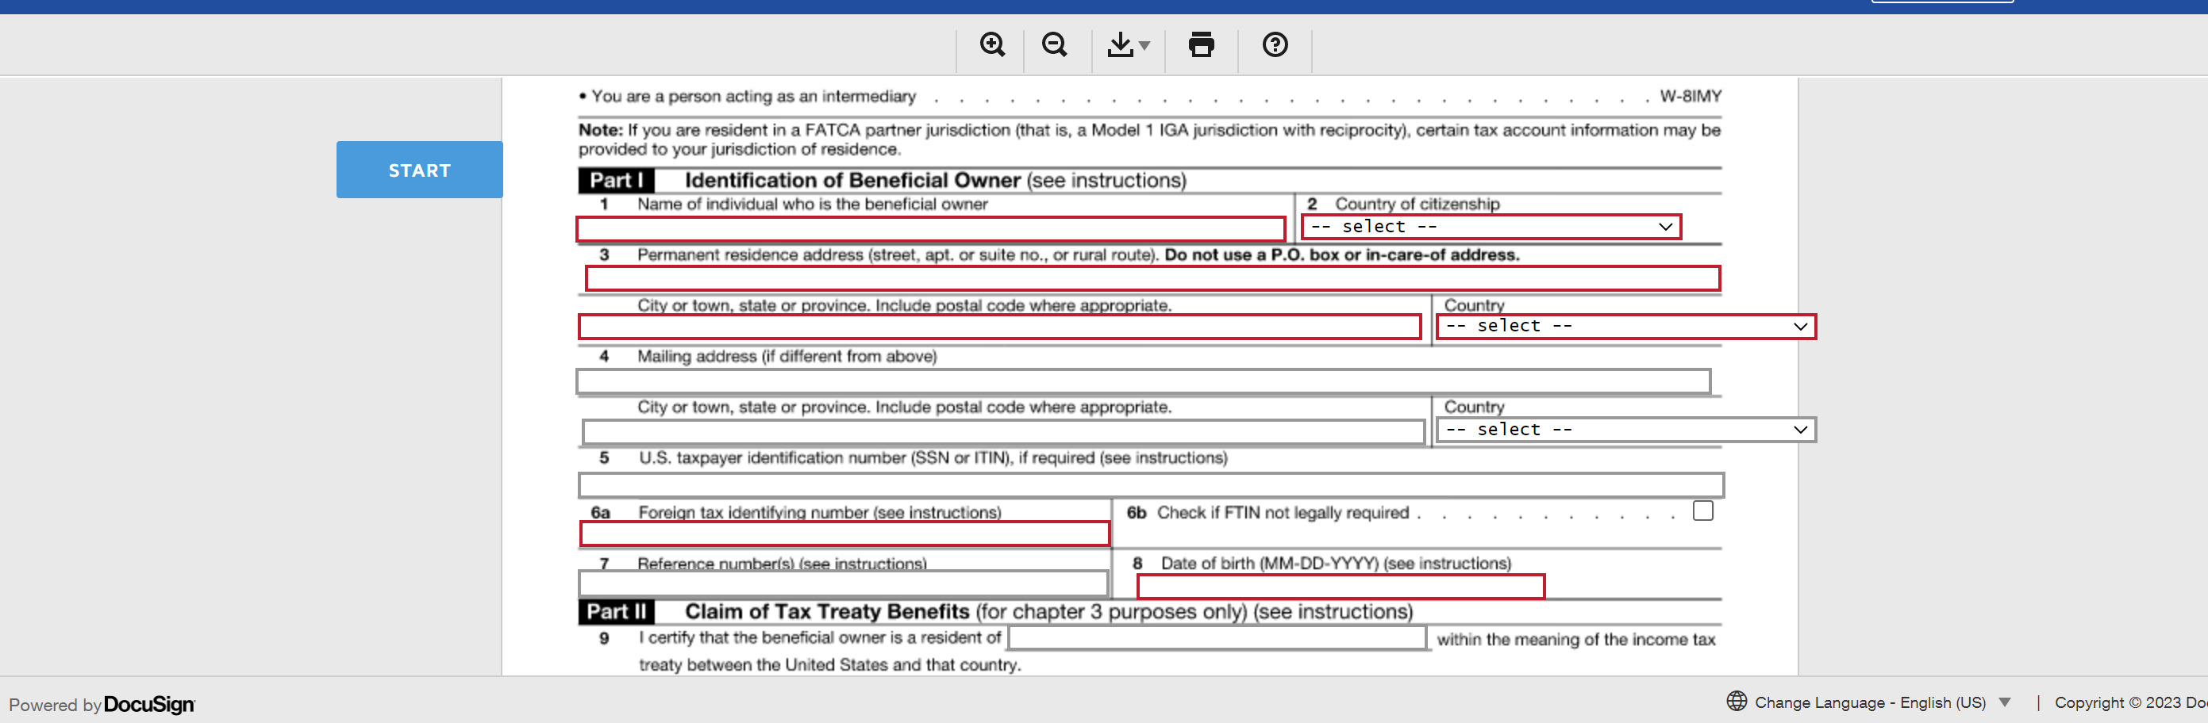Click the zoom in magnifier icon
The height and width of the screenshot is (723, 2208).
point(992,44)
